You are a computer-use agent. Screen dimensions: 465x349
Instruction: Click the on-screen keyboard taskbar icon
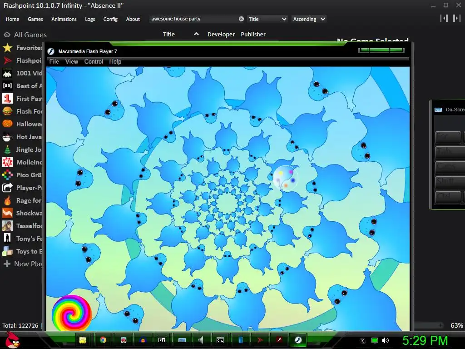click(182, 340)
